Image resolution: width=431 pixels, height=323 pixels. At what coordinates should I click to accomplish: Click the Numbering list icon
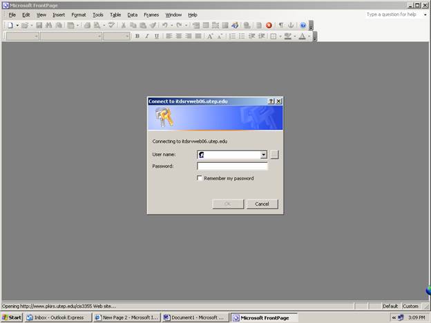tap(232, 37)
